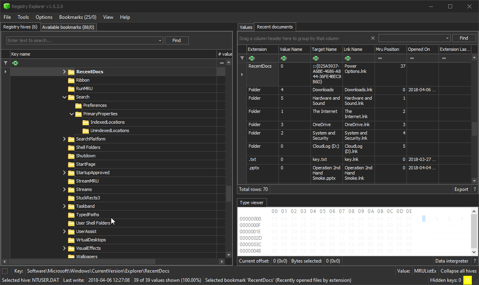
Task: Click the Export button
Action: [x=461, y=189]
